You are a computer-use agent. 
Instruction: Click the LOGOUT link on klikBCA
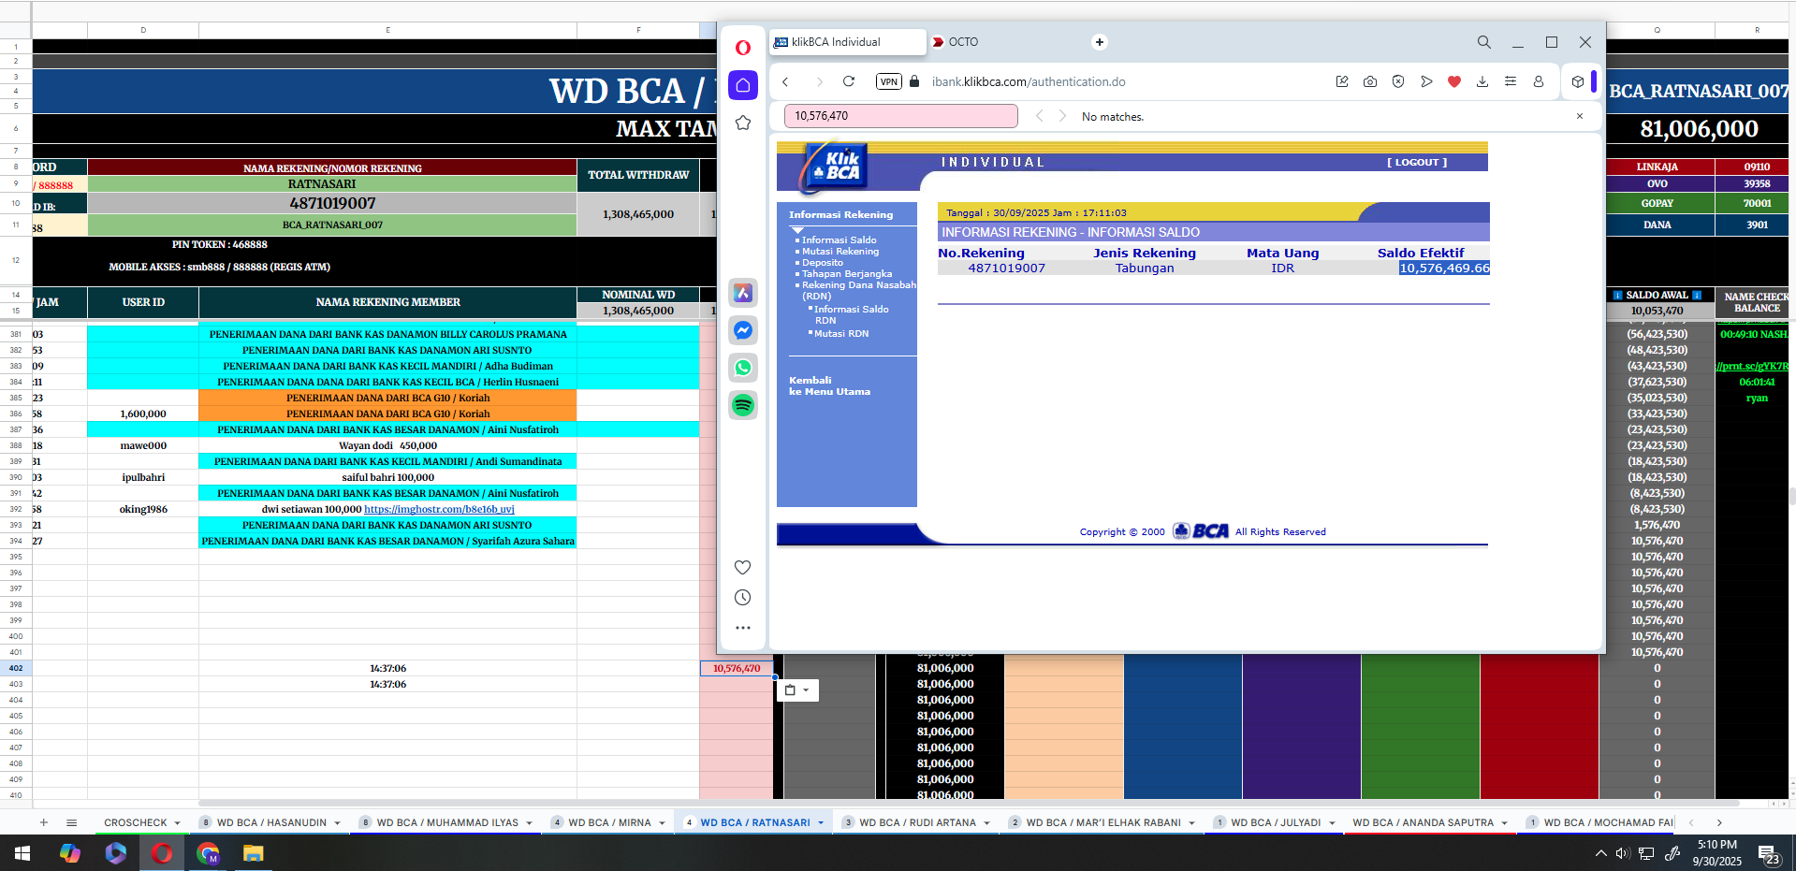click(1417, 162)
